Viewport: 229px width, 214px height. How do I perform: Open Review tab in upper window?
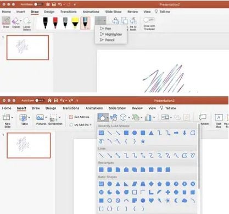(x=133, y=12)
